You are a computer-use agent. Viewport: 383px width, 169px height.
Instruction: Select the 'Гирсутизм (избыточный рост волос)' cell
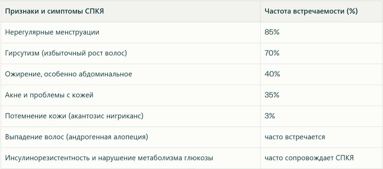click(66, 54)
